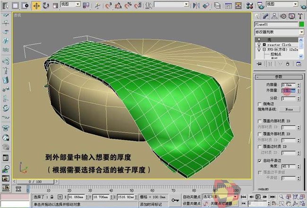Image resolution: width=307 pixels, height=208 pixels.
Task: Open the Render Scene dialog teapot icon
Action: [261, 6]
